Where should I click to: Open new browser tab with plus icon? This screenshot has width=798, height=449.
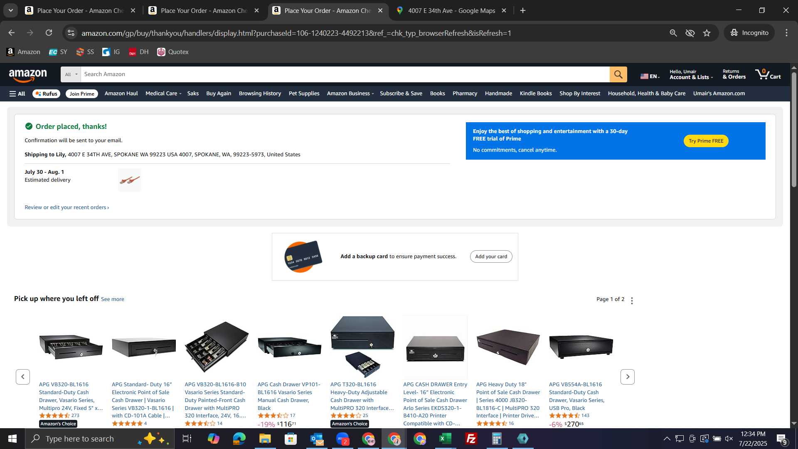(523, 10)
